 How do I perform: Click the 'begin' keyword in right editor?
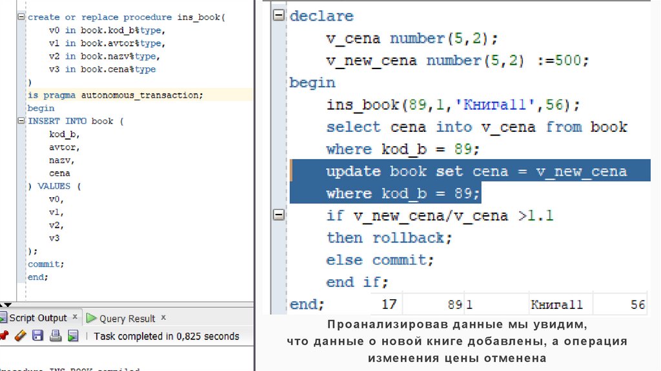[312, 82]
